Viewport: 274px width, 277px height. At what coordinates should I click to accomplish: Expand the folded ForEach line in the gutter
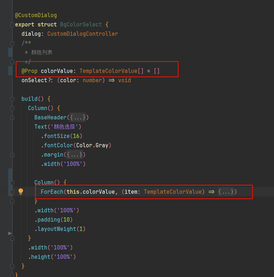click(12, 192)
